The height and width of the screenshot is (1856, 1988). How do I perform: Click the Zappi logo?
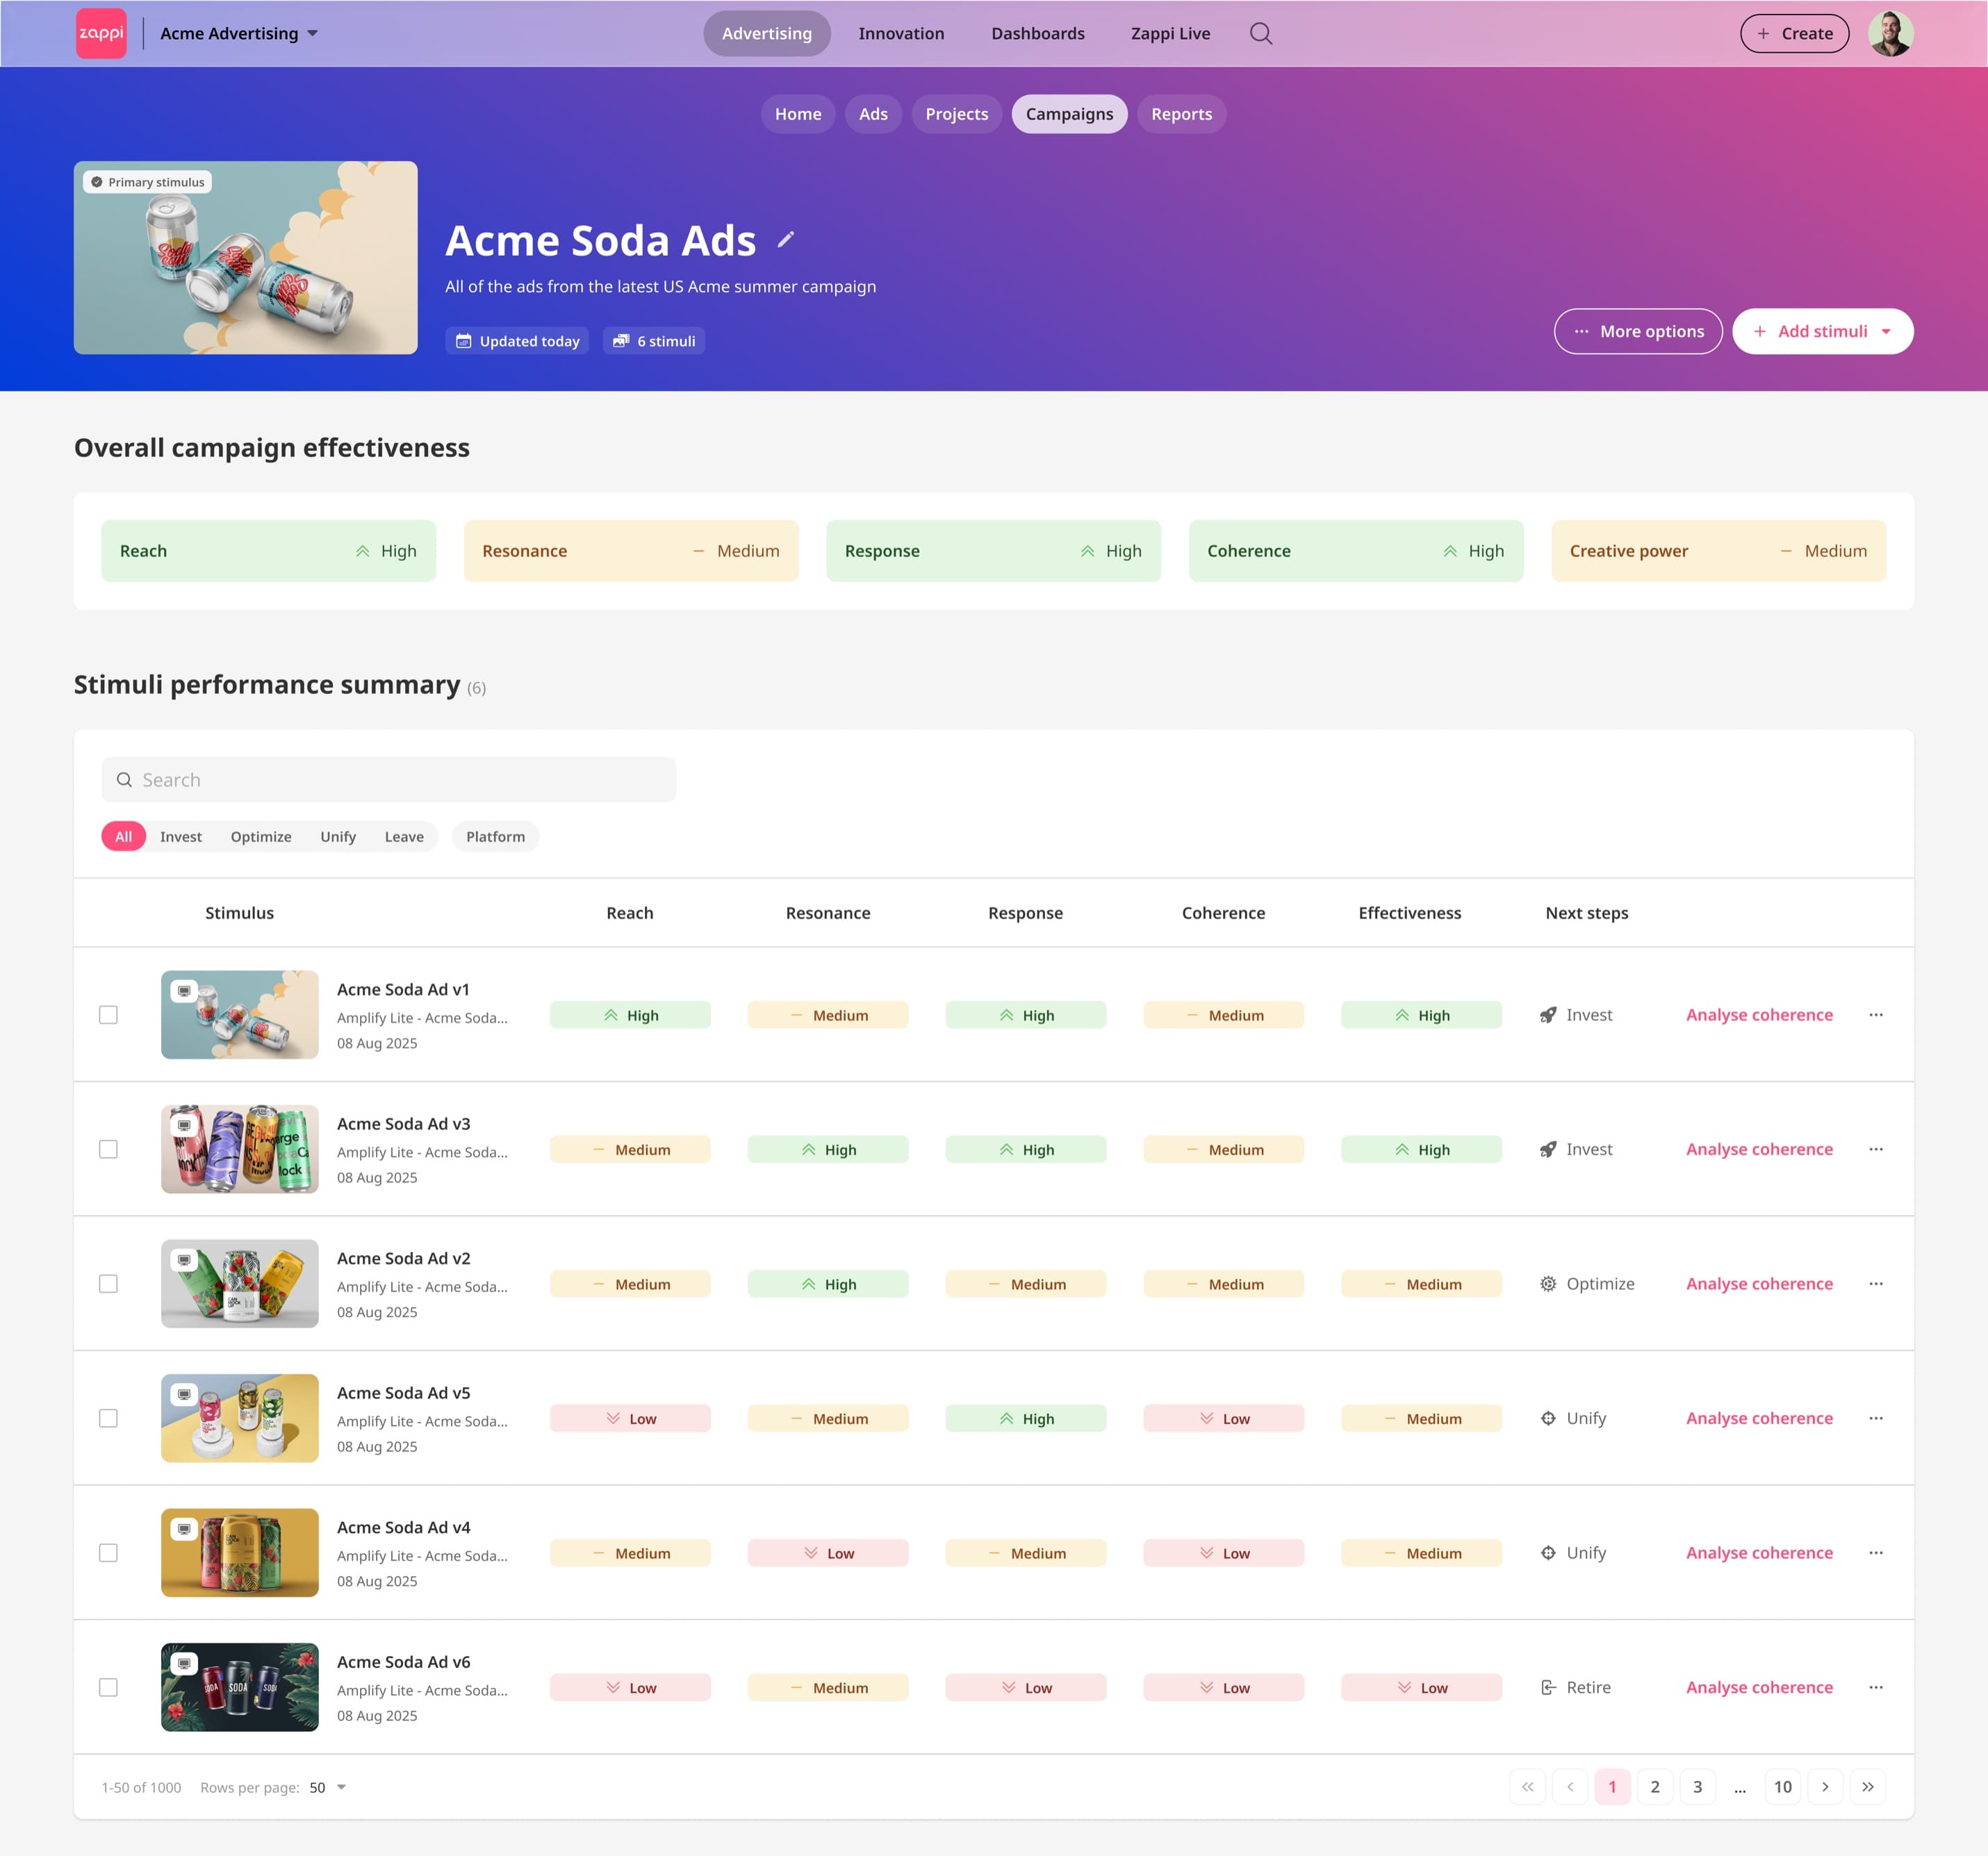click(101, 34)
